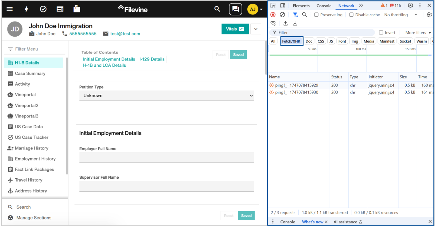Viewport: 435px width, 226px height.
Task: Open the More filters dropdown
Action: (x=418, y=33)
